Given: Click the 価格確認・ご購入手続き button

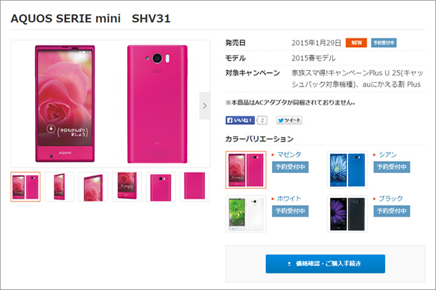Looking at the screenshot, I should pos(326,264).
